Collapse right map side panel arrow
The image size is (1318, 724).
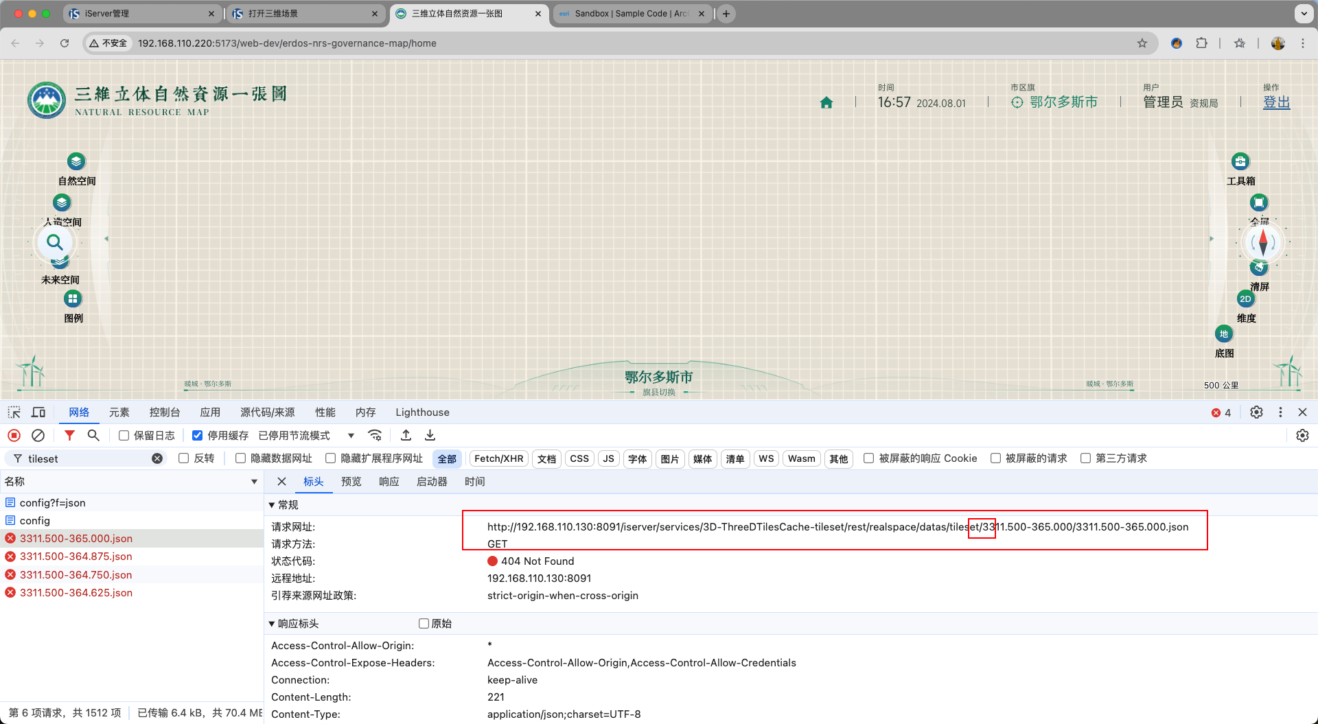coord(1212,239)
